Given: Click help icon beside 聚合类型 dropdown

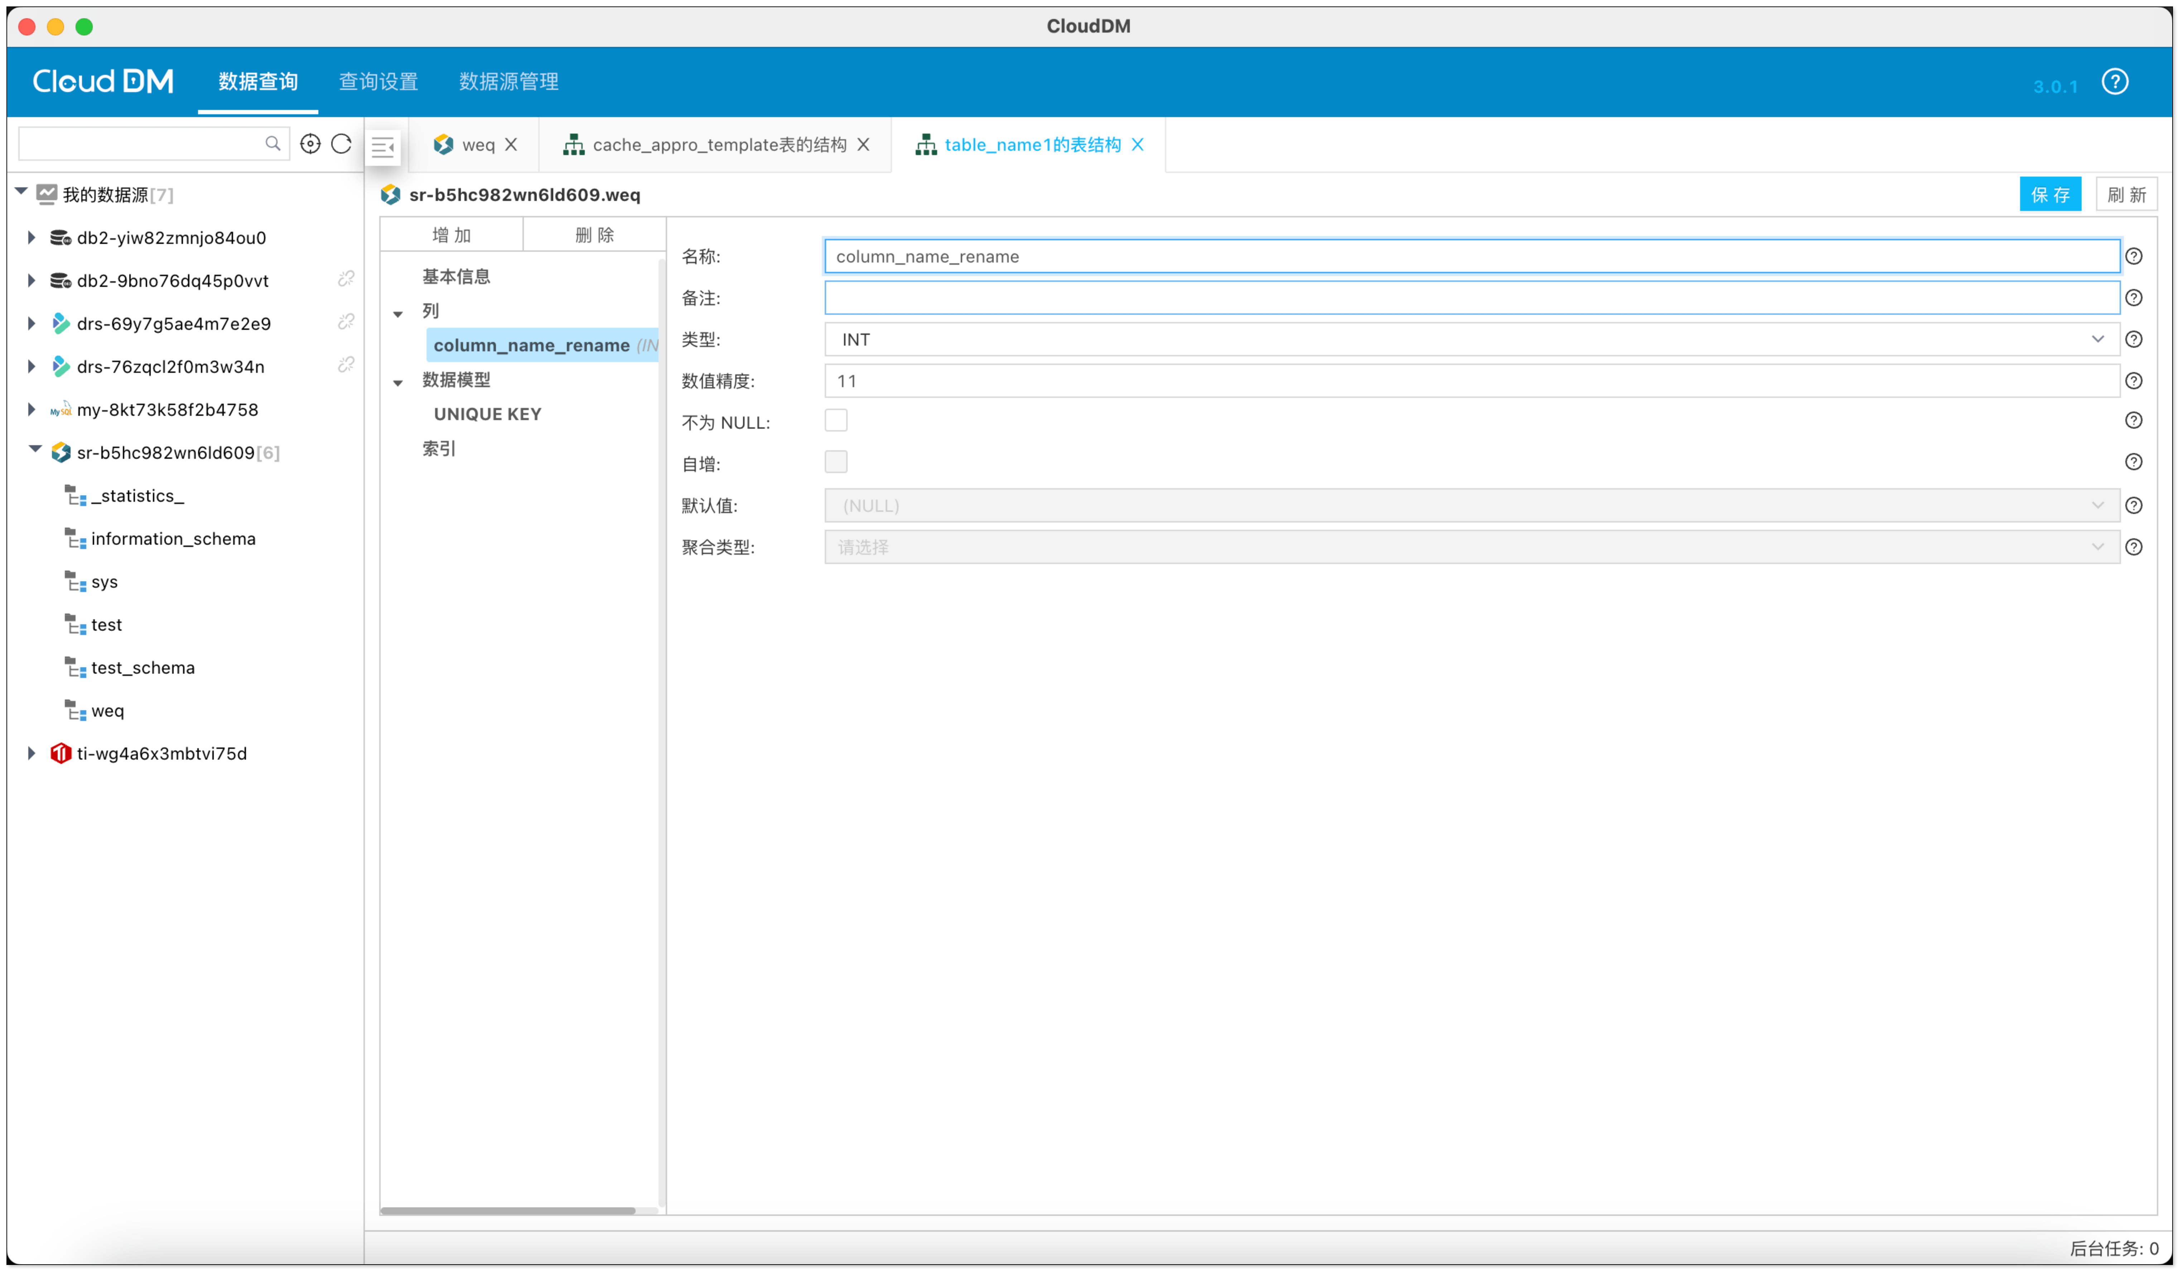Looking at the screenshot, I should (x=2134, y=547).
